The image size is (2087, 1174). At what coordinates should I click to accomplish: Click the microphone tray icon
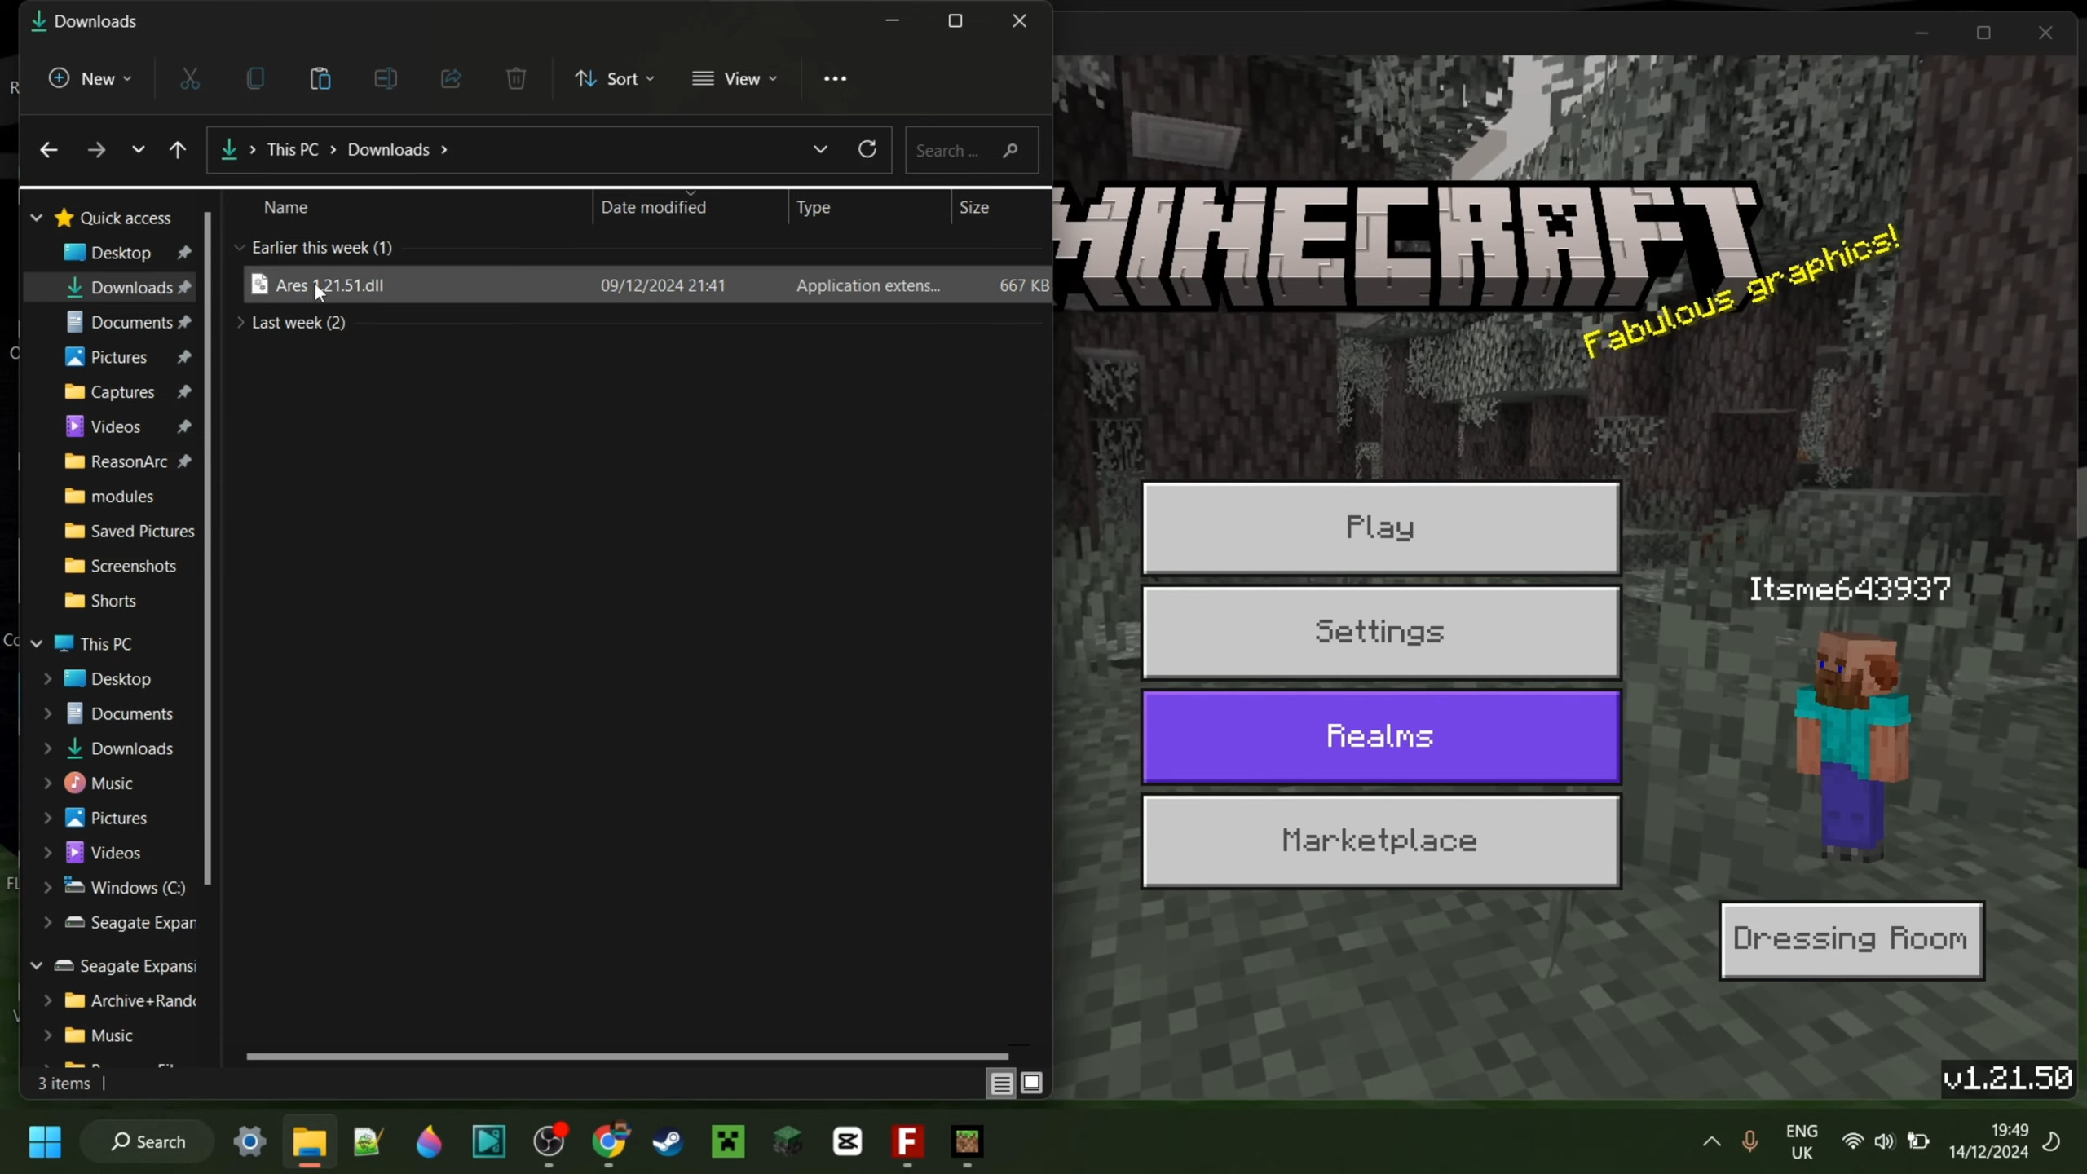click(1749, 1141)
